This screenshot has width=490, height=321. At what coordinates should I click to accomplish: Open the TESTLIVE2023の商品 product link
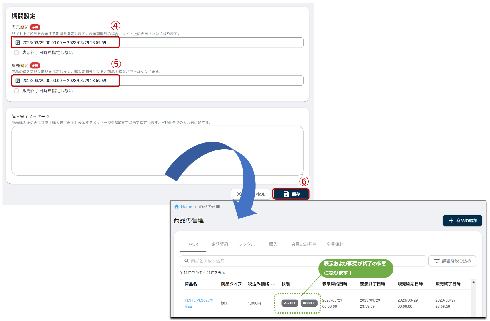(x=199, y=303)
